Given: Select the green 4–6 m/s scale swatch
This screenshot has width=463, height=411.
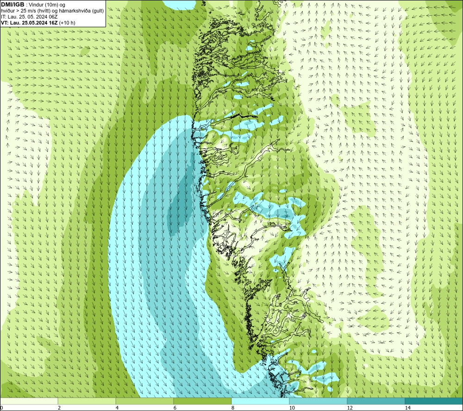Looking at the screenshot, I should 144,401.
